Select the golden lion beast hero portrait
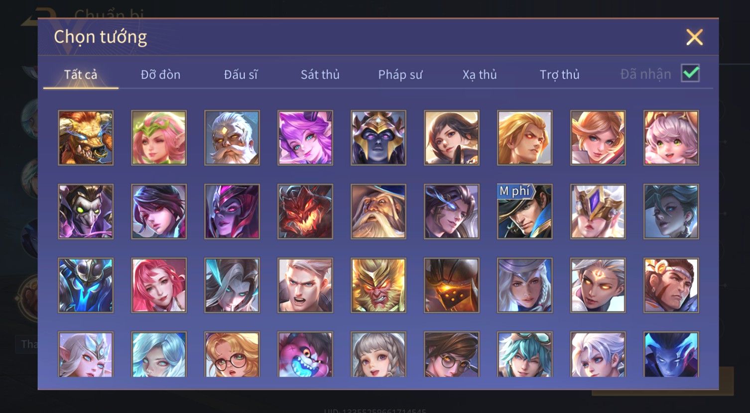 tap(86, 138)
